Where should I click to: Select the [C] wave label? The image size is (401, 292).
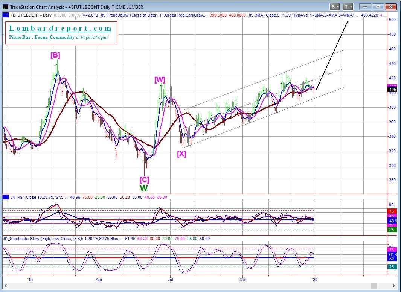tap(145, 180)
